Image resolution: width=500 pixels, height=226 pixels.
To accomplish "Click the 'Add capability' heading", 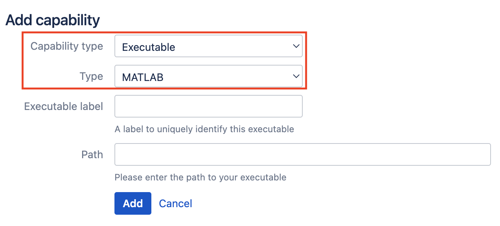I will point(53,20).
